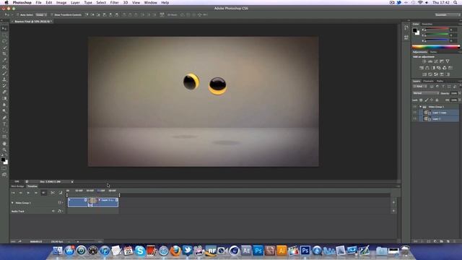Image resolution: width=462 pixels, height=260 pixels.
Task: Select the Hand tool
Action: click(4, 144)
